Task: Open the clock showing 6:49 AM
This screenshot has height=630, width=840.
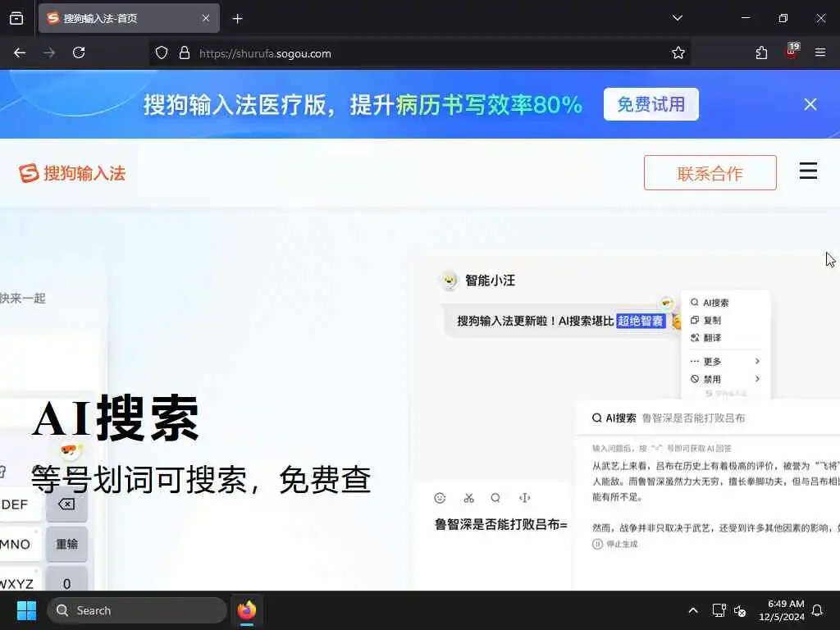Action: (x=781, y=610)
